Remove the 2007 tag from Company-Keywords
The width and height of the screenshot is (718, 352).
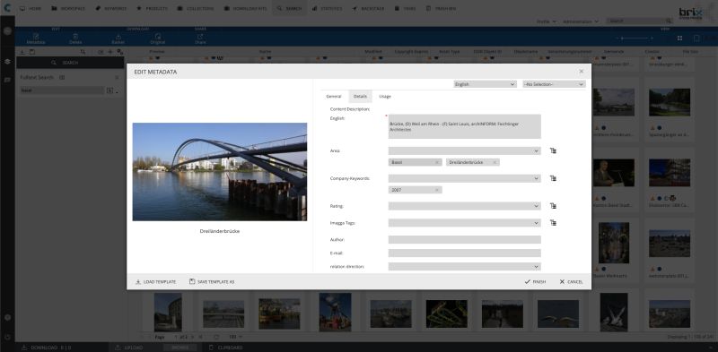click(x=437, y=190)
